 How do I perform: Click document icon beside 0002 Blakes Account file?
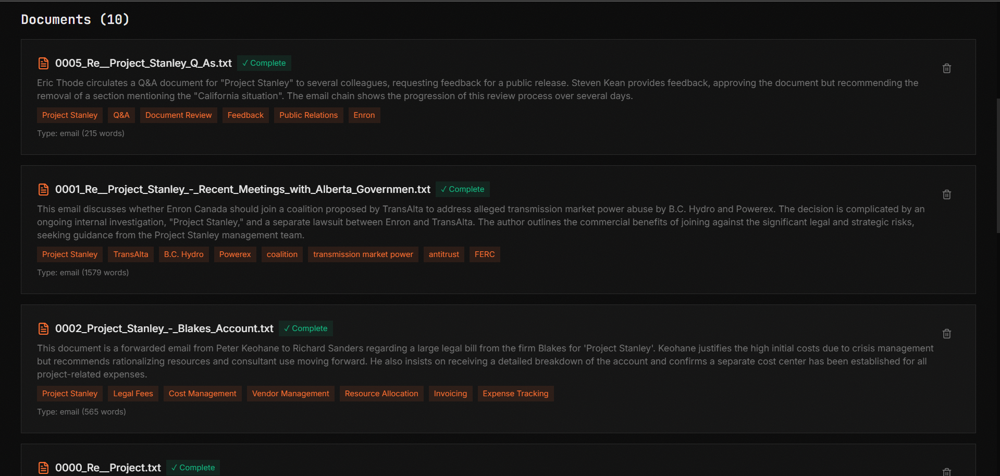[44, 328]
